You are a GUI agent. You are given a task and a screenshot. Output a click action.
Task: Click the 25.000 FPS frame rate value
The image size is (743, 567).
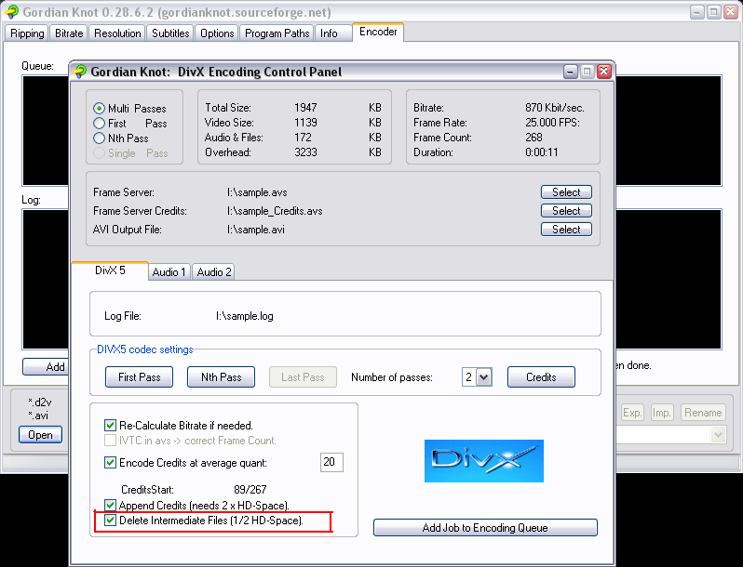point(552,123)
